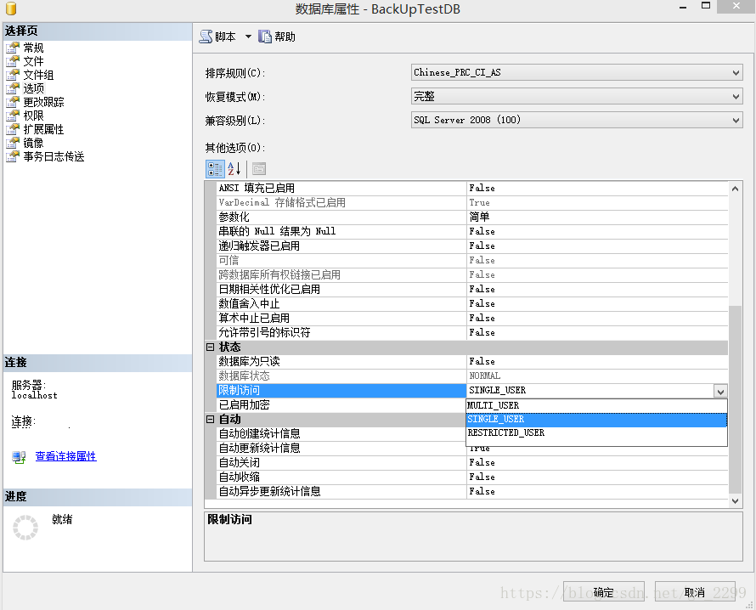
Task: Select the categorized view icon
Action: pyautogui.click(x=215, y=168)
